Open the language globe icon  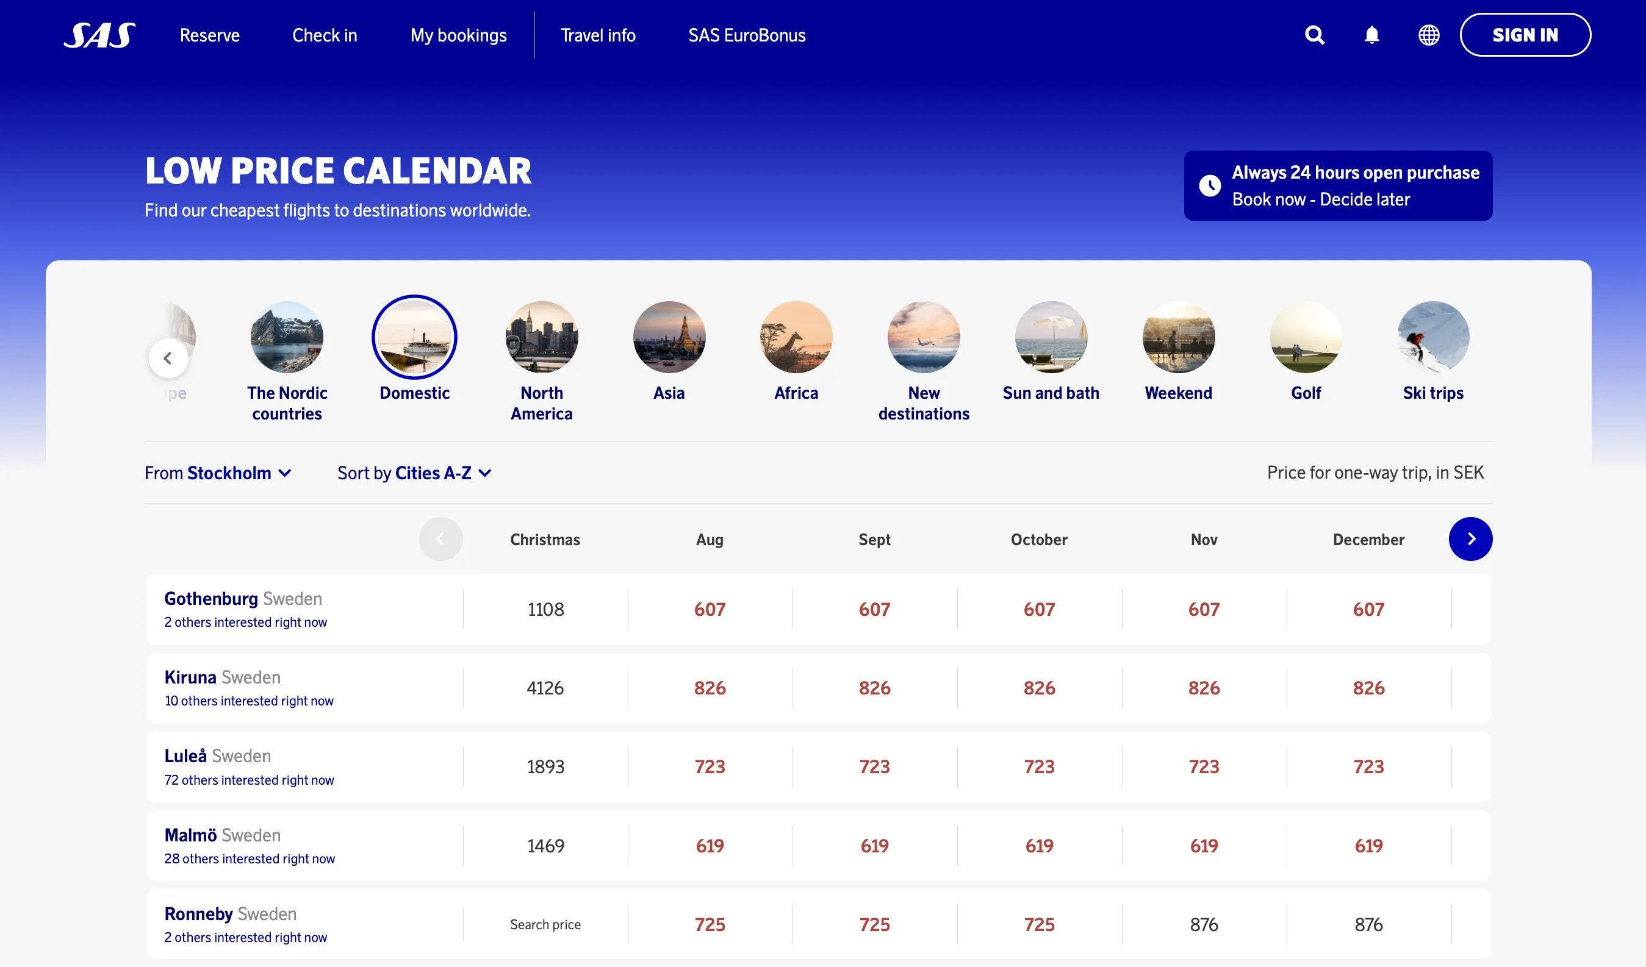[1428, 35]
